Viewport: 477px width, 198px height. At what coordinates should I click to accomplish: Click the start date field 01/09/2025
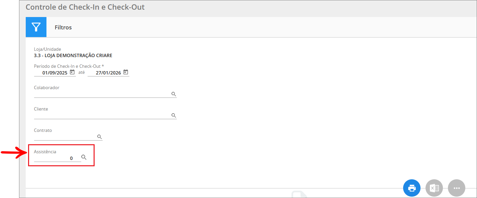pyautogui.click(x=54, y=73)
